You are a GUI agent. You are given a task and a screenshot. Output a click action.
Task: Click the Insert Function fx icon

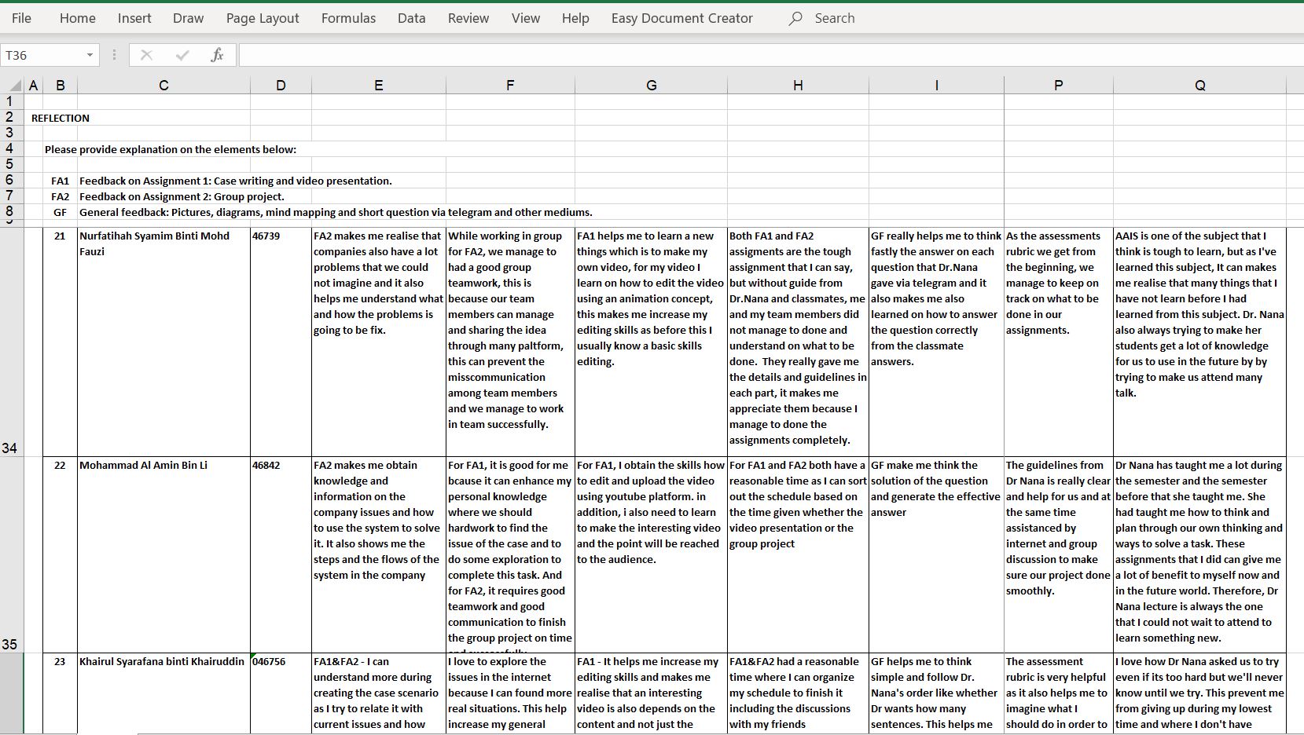click(217, 55)
